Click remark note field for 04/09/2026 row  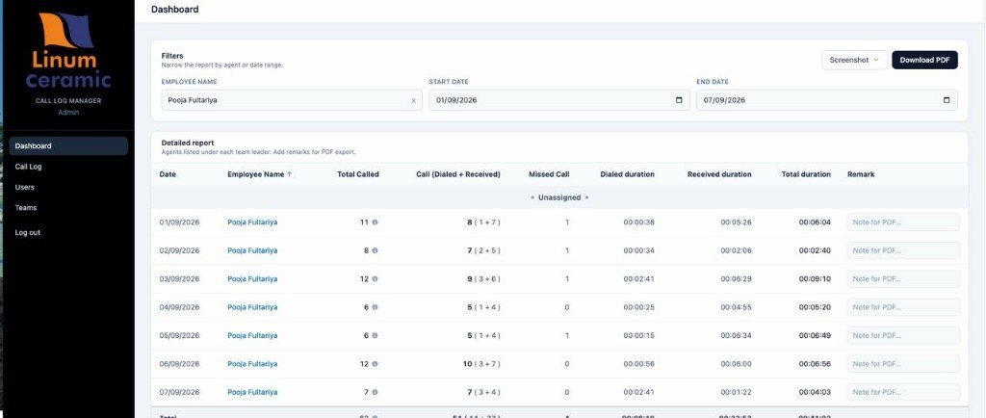[903, 307]
